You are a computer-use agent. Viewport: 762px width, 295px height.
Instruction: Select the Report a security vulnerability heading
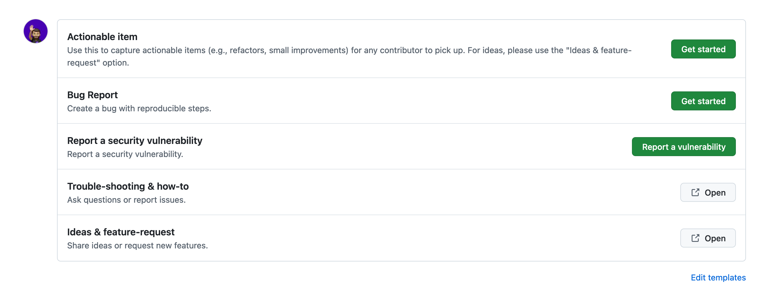click(135, 141)
